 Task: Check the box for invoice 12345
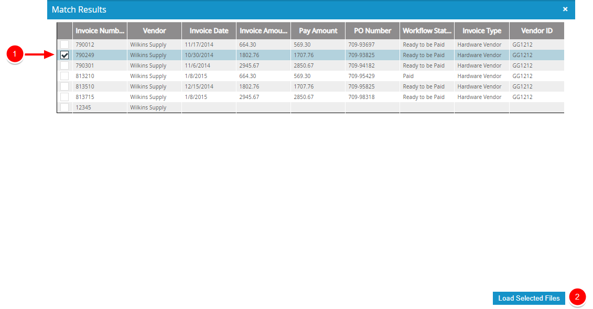pos(64,107)
